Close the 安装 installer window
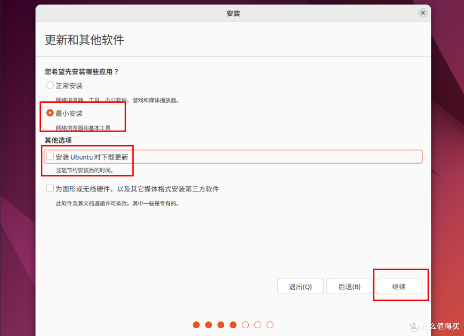Screen dimensions: 464x336 422,13
